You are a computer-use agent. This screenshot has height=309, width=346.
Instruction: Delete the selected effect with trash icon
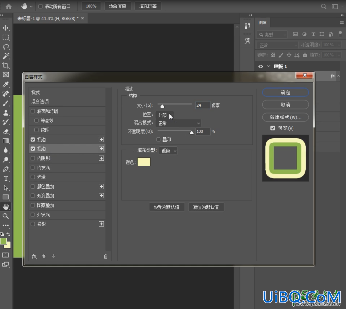pos(106,256)
